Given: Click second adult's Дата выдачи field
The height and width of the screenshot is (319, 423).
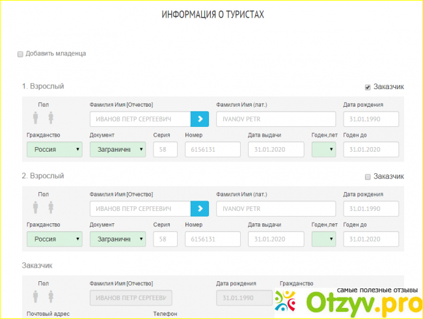Looking at the screenshot, I should pos(276,239).
